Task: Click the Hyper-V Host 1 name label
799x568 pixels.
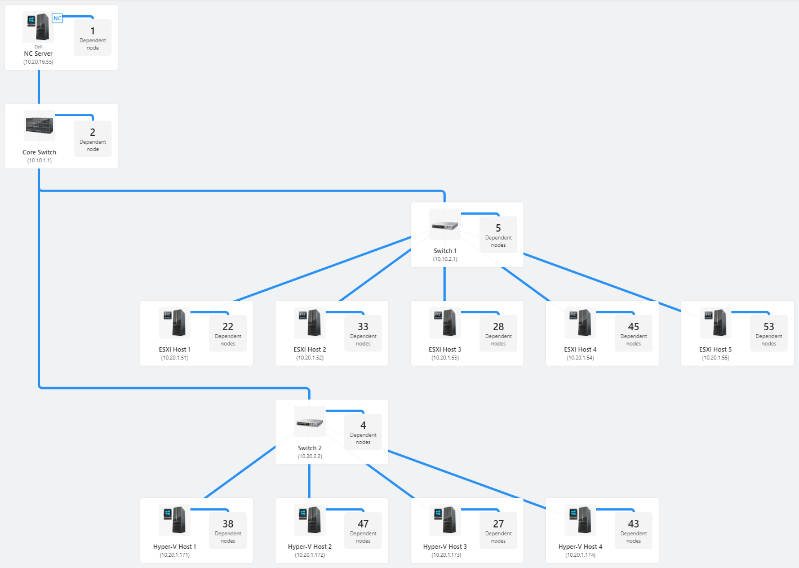Action: click(175, 547)
